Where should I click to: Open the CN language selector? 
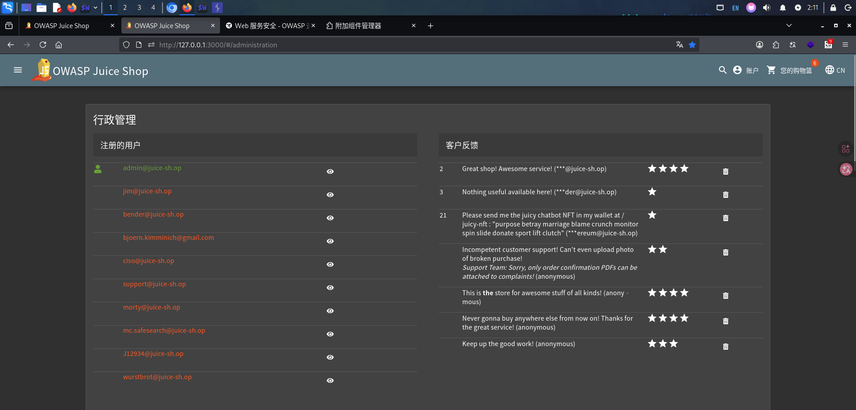(x=835, y=70)
